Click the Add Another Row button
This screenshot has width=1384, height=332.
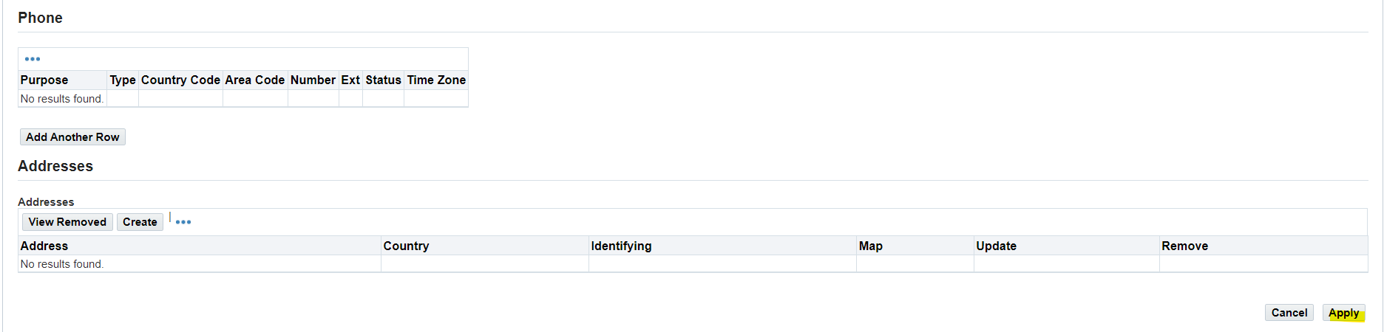tap(72, 137)
